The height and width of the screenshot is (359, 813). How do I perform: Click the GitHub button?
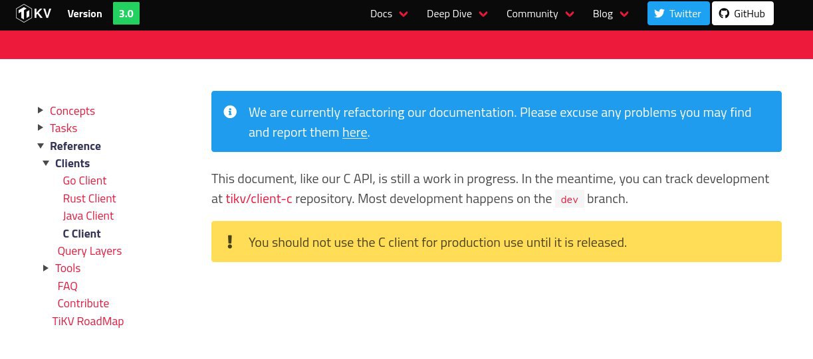pos(743,13)
